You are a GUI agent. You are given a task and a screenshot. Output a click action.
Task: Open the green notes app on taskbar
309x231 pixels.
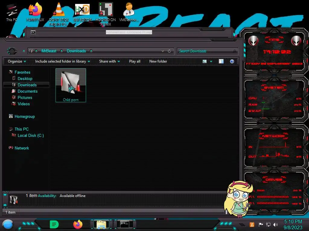click(54, 224)
